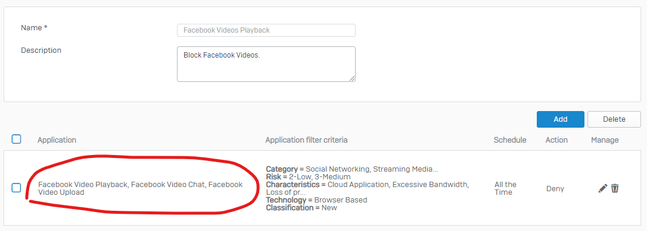Select the Application column header
Screen dimensions: 647x231
click(57, 140)
